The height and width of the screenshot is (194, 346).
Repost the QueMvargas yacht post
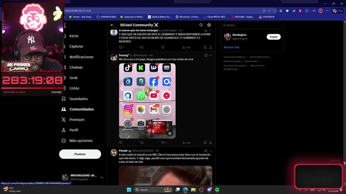142,47
